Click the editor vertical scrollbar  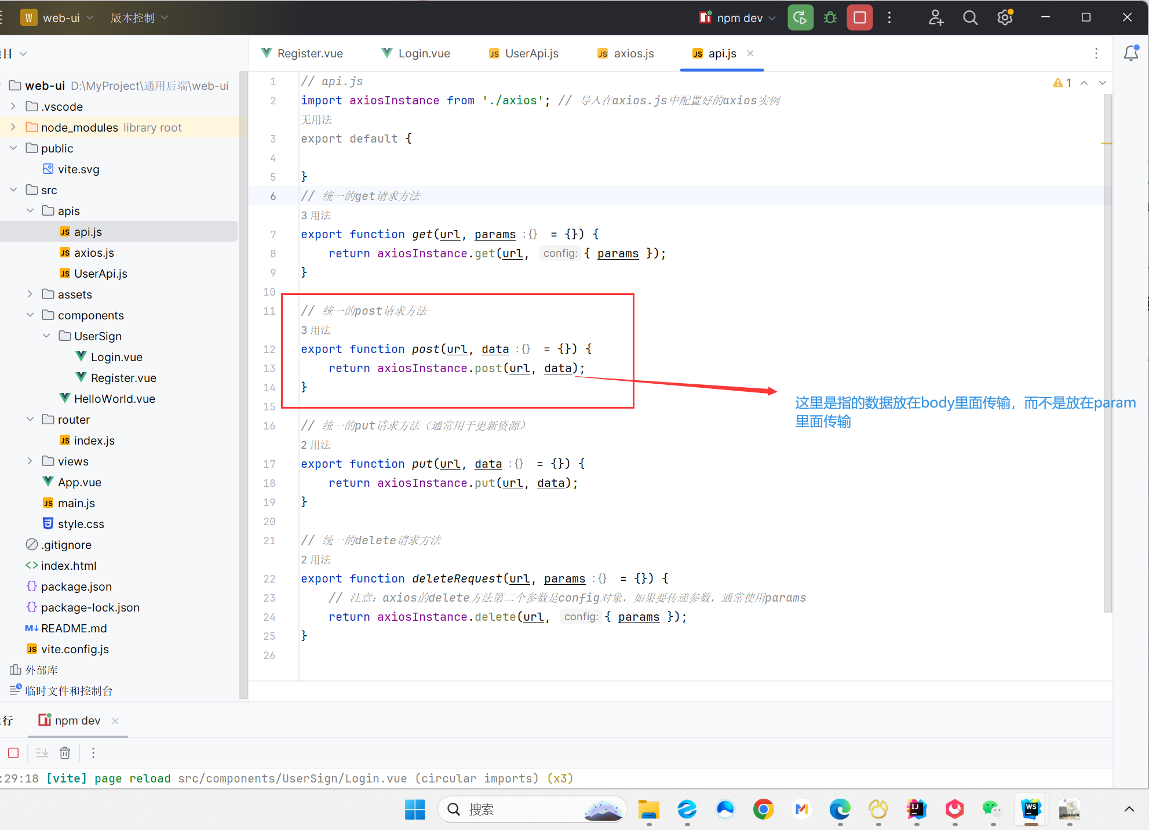click(1107, 352)
